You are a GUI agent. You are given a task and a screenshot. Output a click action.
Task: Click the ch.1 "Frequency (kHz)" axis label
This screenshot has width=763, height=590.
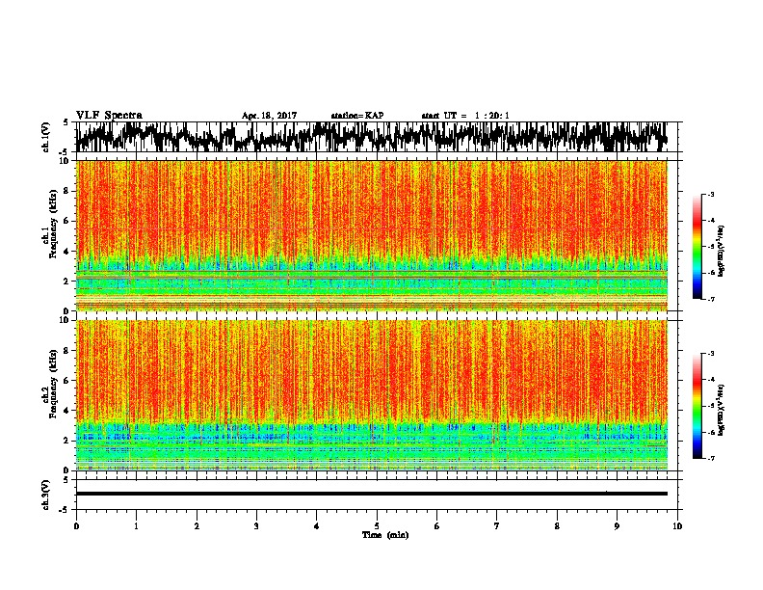tap(53, 224)
